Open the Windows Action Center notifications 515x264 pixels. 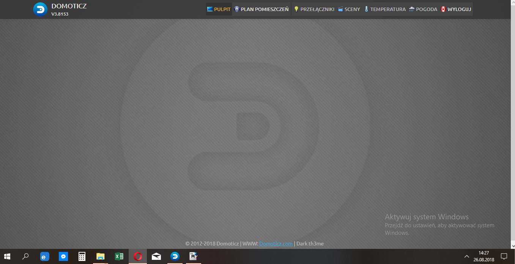click(x=504, y=256)
